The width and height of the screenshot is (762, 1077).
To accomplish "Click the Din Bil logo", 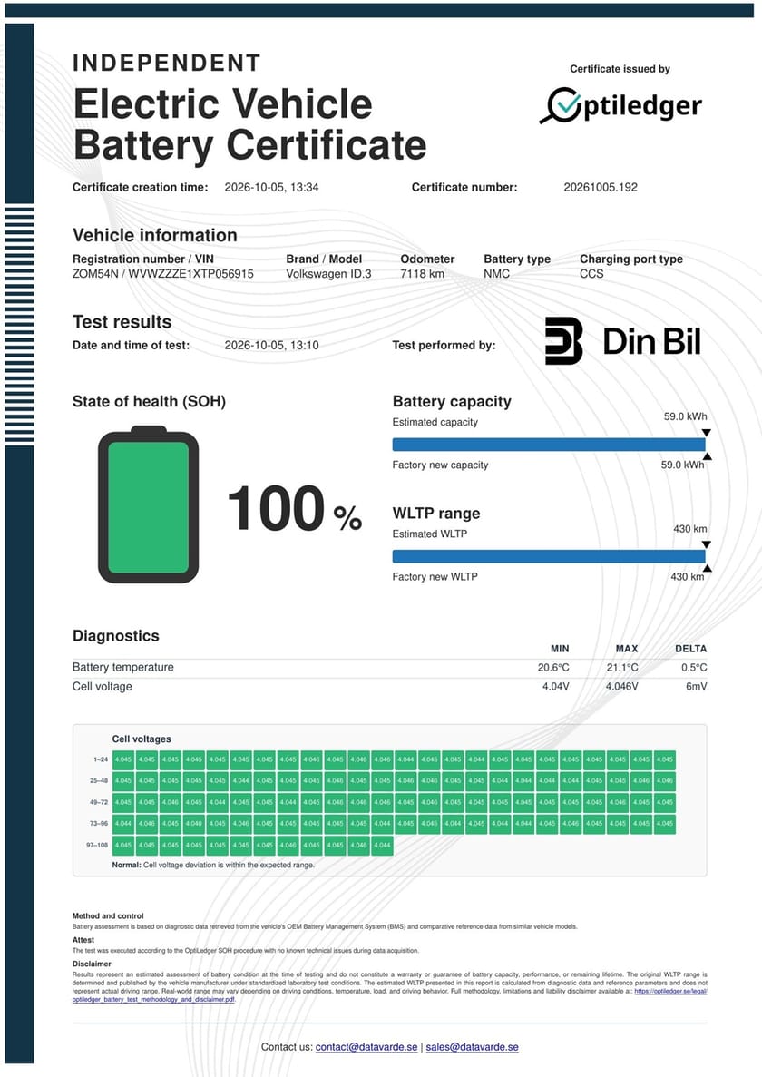I will pyautogui.click(x=622, y=340).
